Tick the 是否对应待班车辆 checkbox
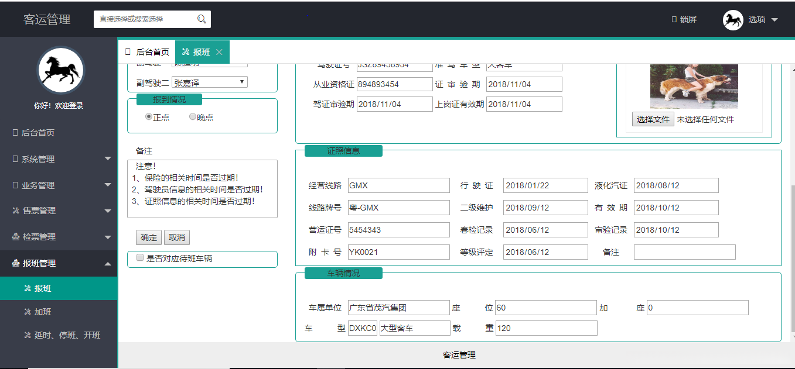795x369 pixels. tap(140, 257)
